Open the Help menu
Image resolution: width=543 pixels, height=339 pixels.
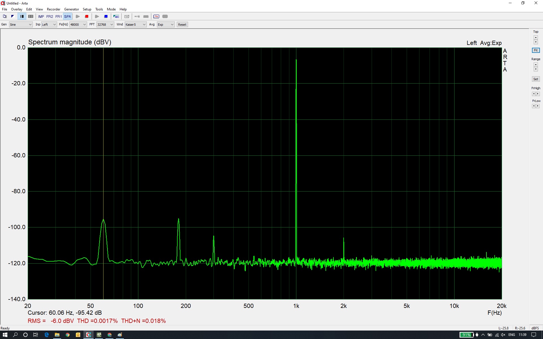click(123, 9)
